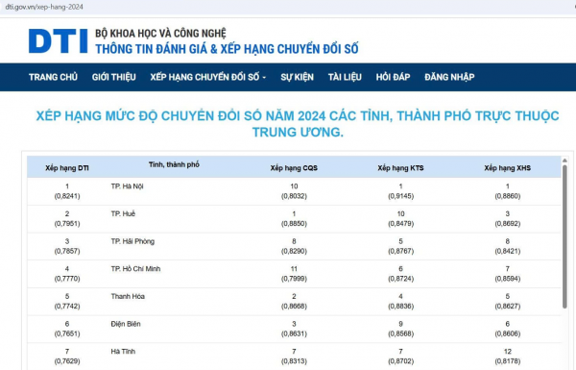The width and height of the screenshot is (576, 370).
Task: Expand XẾP HẠNG CHUYỂN ĐỔI SỐ dropdown
Action: (208, 77)
